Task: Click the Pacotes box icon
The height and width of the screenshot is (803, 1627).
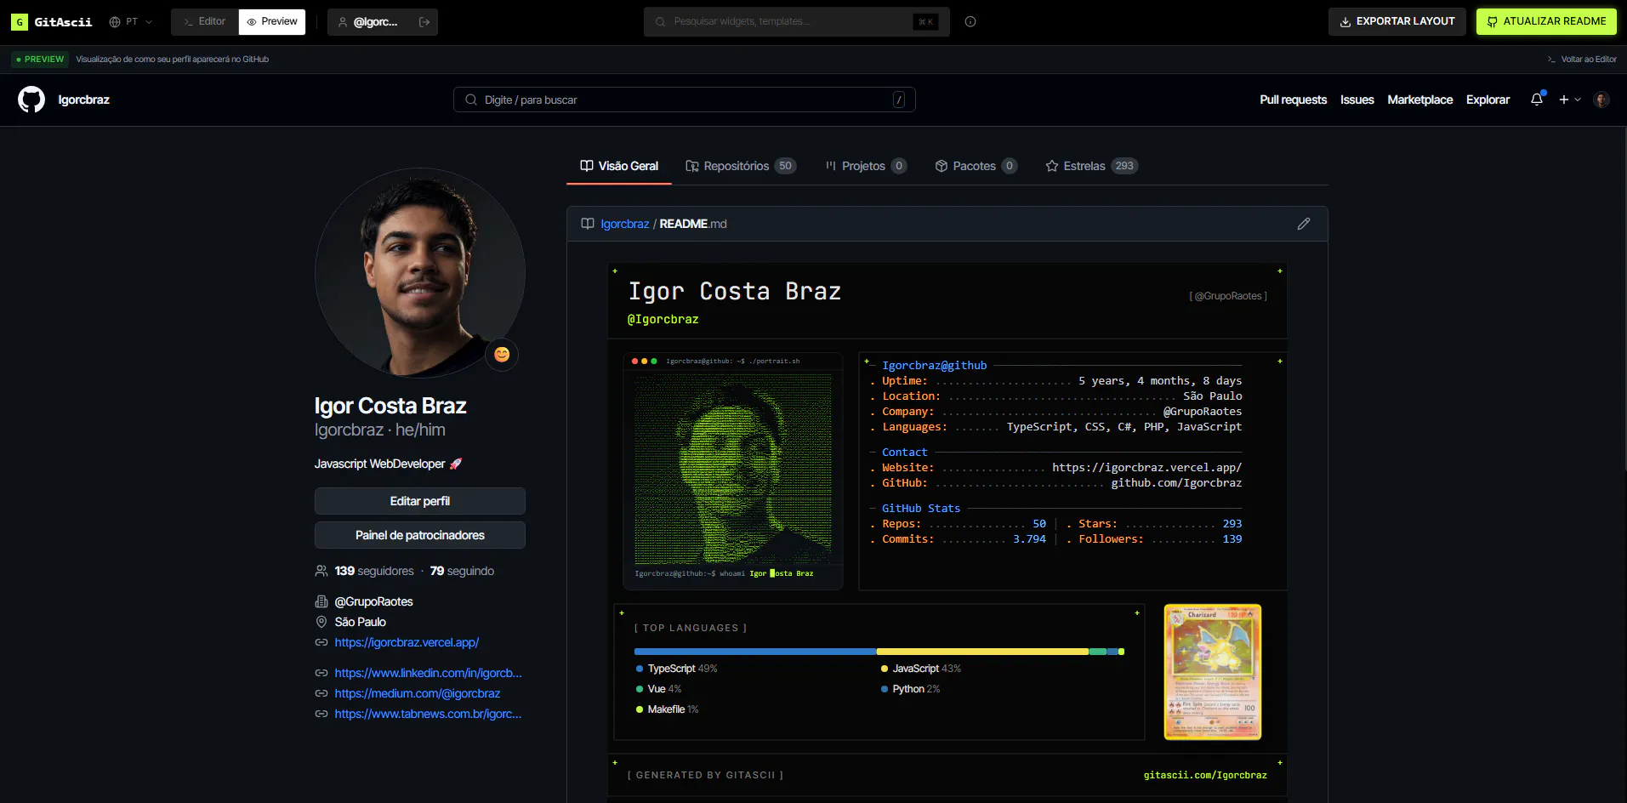Action: [941, 166]
